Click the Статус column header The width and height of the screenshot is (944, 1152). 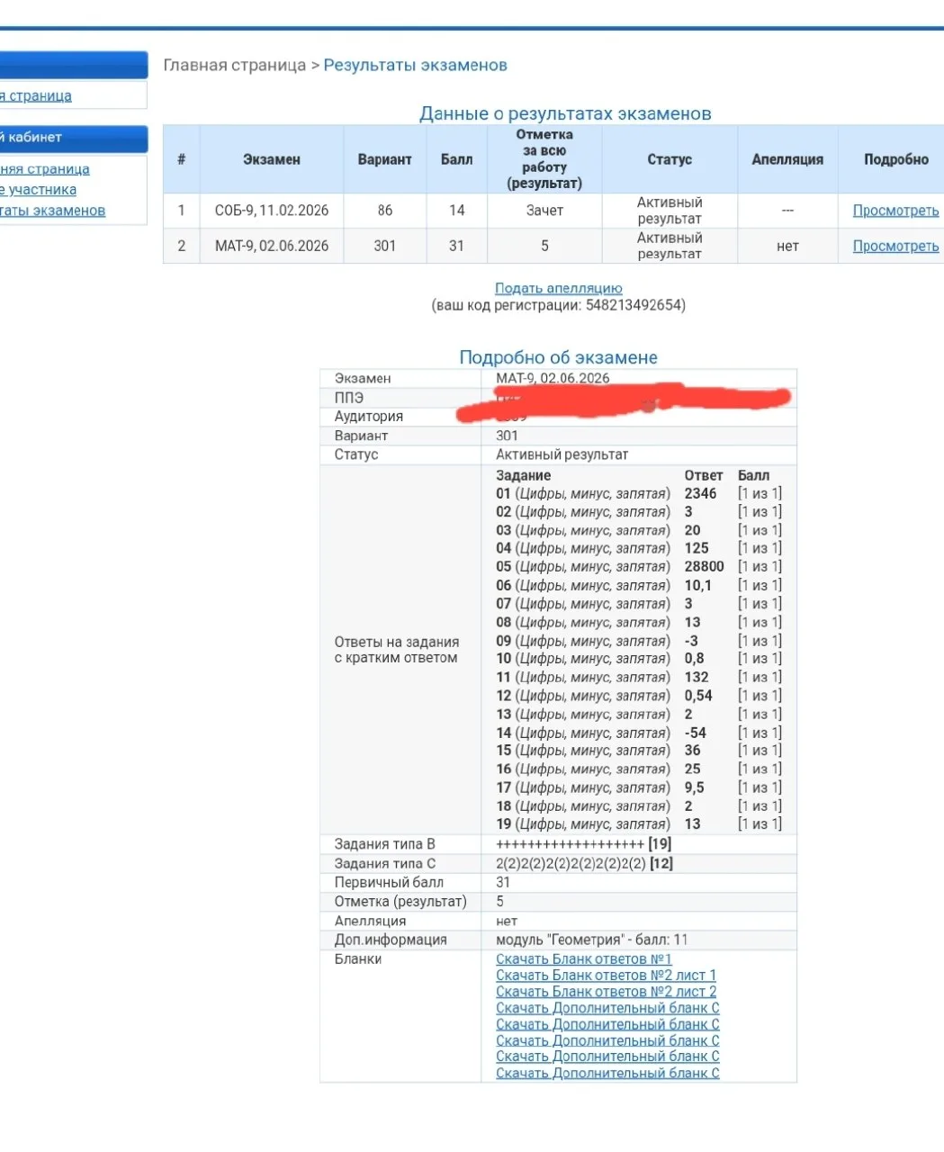click(670, 159)
